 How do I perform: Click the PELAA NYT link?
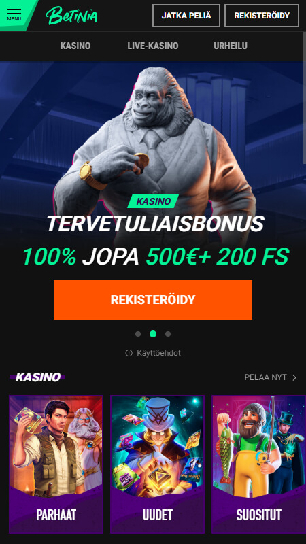[266, 377]
